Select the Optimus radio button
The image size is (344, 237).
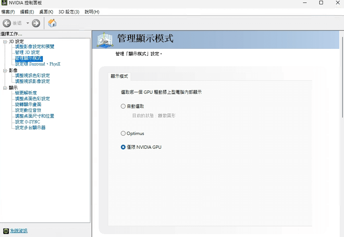[123, 133]
